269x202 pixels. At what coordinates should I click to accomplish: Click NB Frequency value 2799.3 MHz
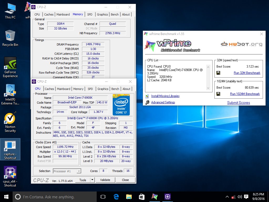point(113,33)
